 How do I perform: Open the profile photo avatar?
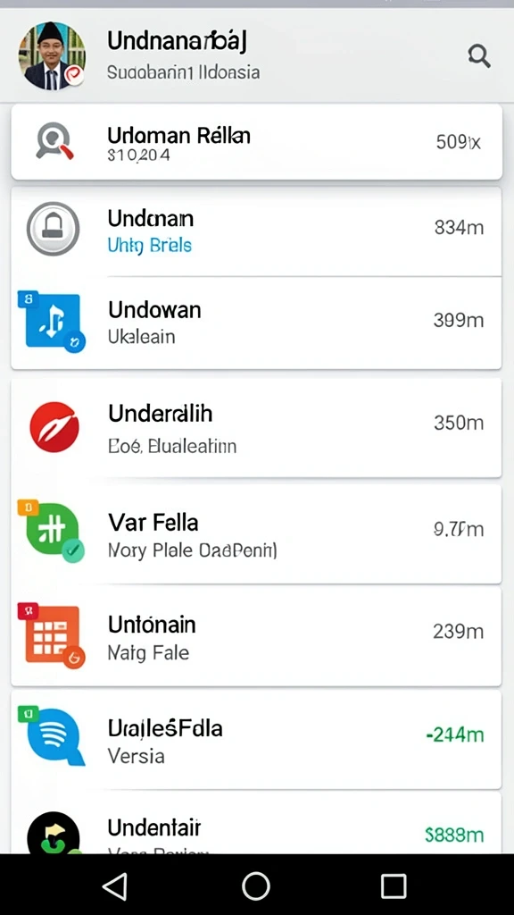tap(52, 56)
